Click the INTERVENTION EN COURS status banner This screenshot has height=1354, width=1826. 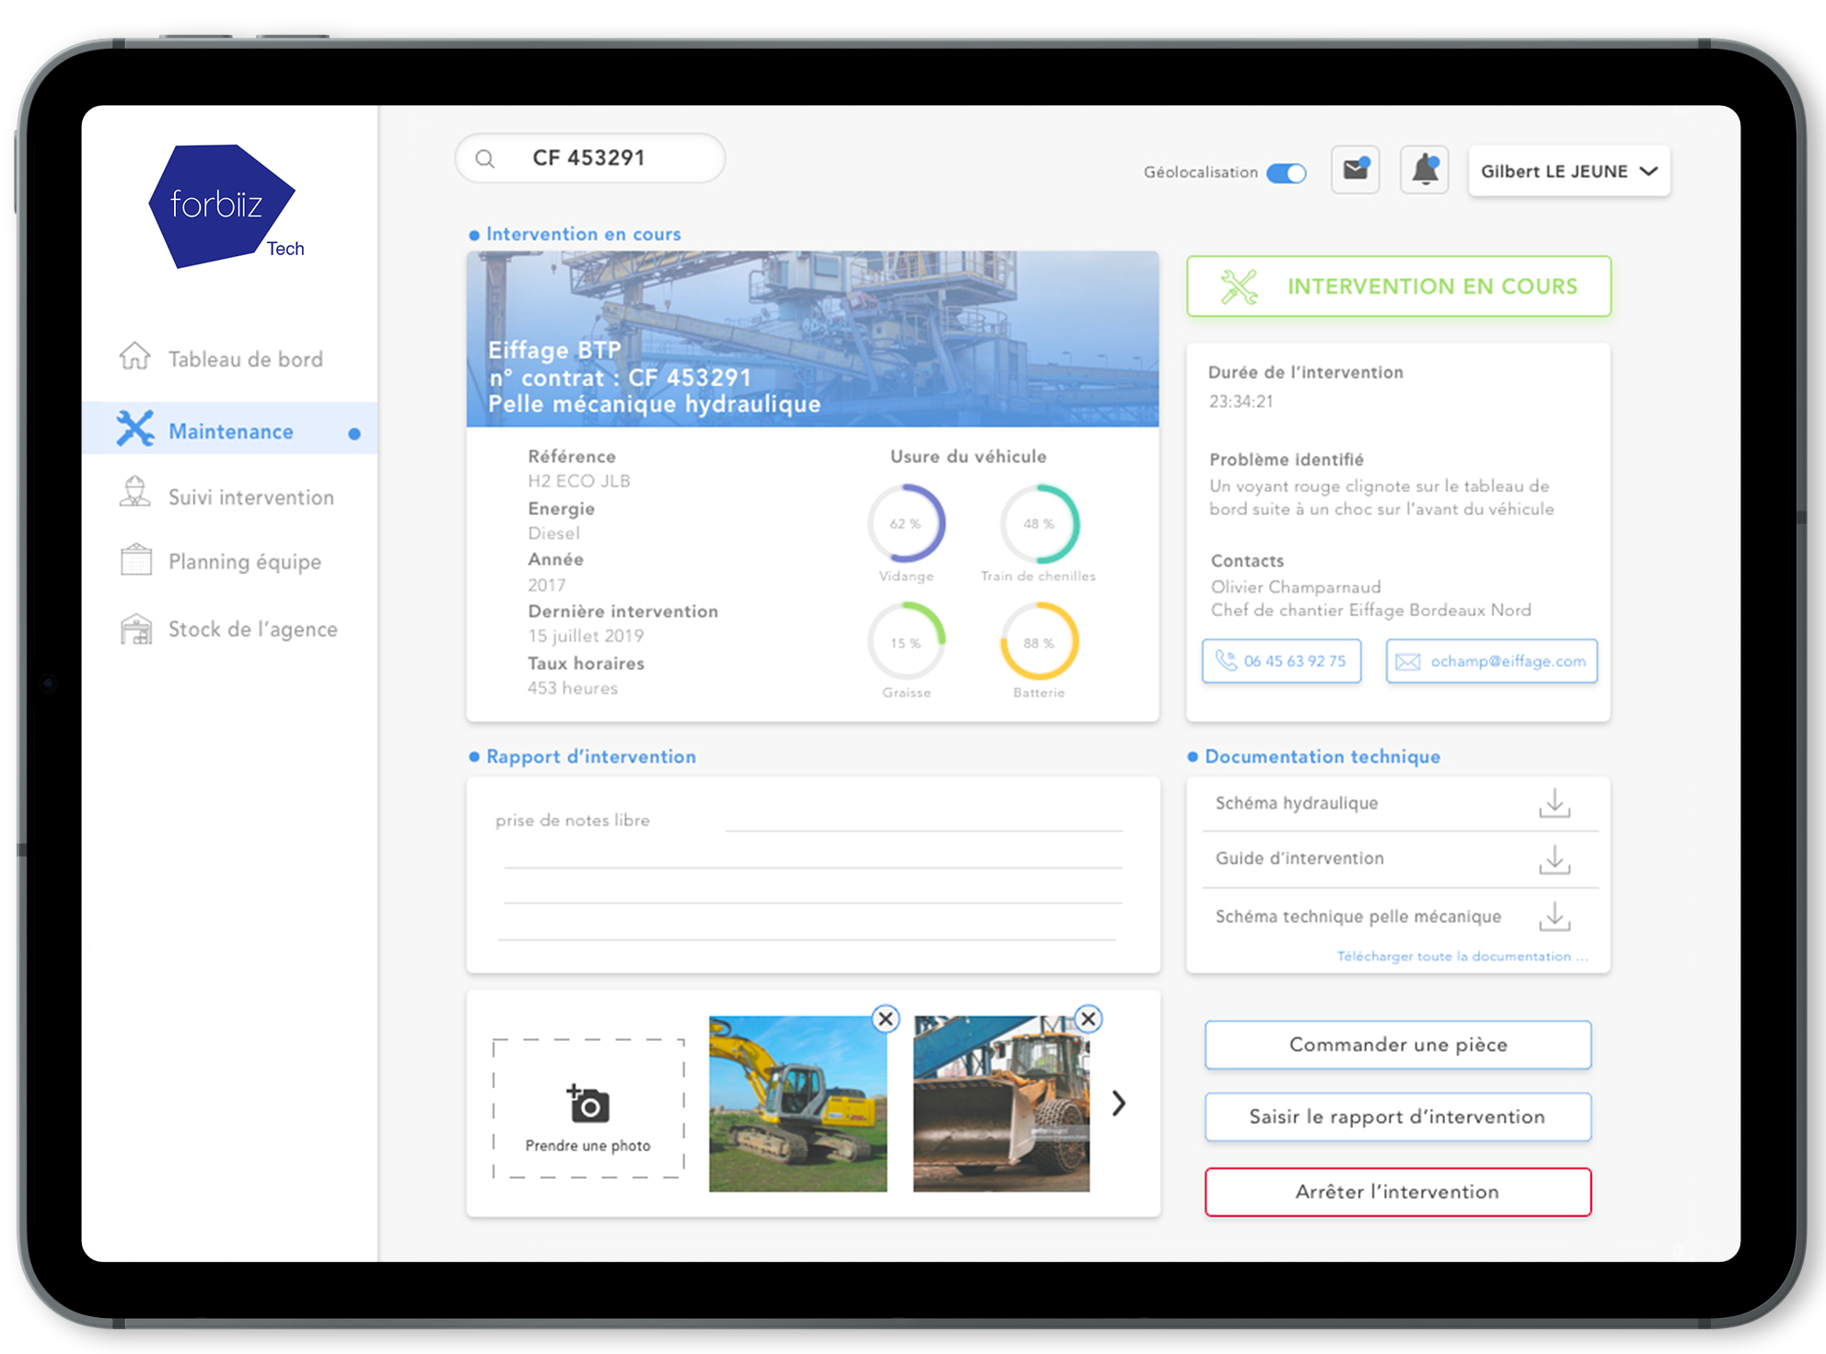1399,286
